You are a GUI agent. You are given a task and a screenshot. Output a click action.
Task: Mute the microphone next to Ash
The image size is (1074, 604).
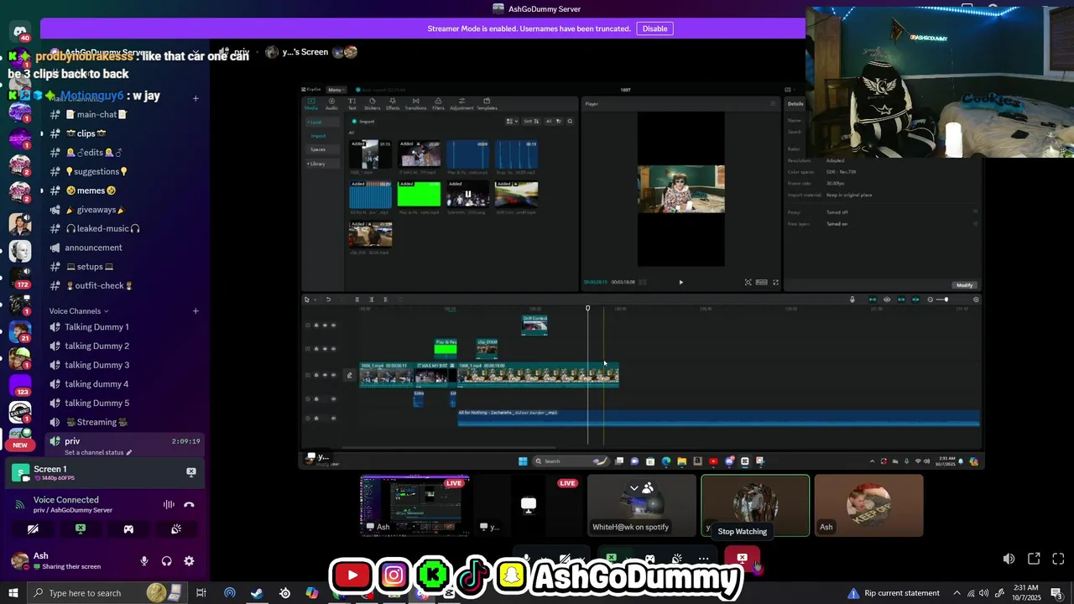click(144, 561)
